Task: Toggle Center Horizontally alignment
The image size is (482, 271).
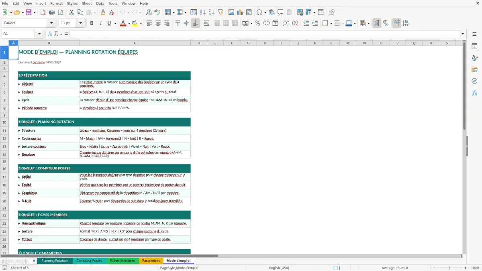Action: coord(158,23)
